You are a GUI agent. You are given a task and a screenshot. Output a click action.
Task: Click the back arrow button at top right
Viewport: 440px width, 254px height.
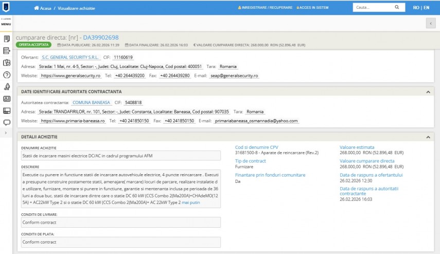(x=430, y=23)
